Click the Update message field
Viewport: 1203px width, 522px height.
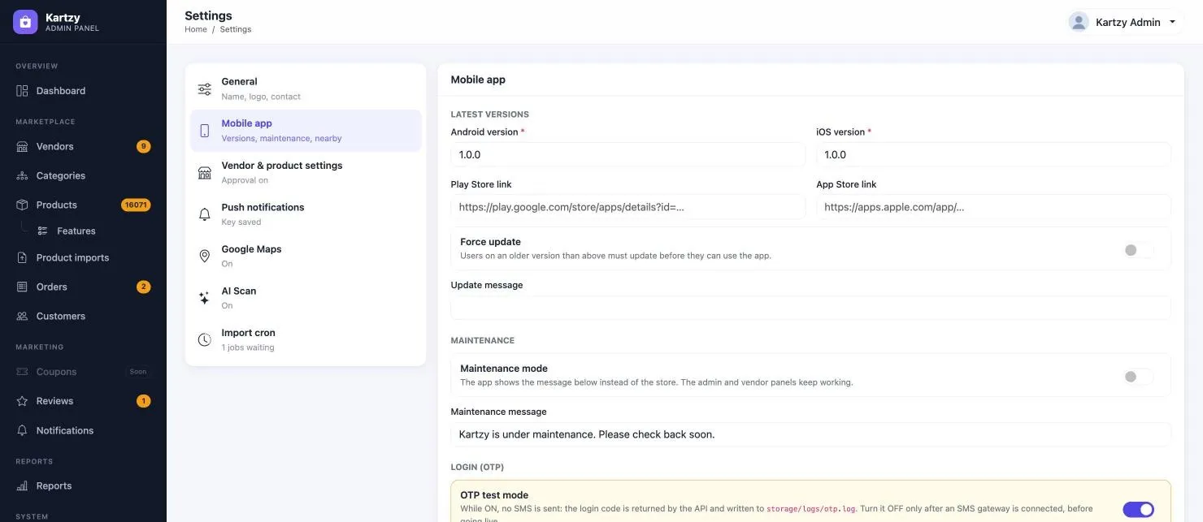coord(810,308)
